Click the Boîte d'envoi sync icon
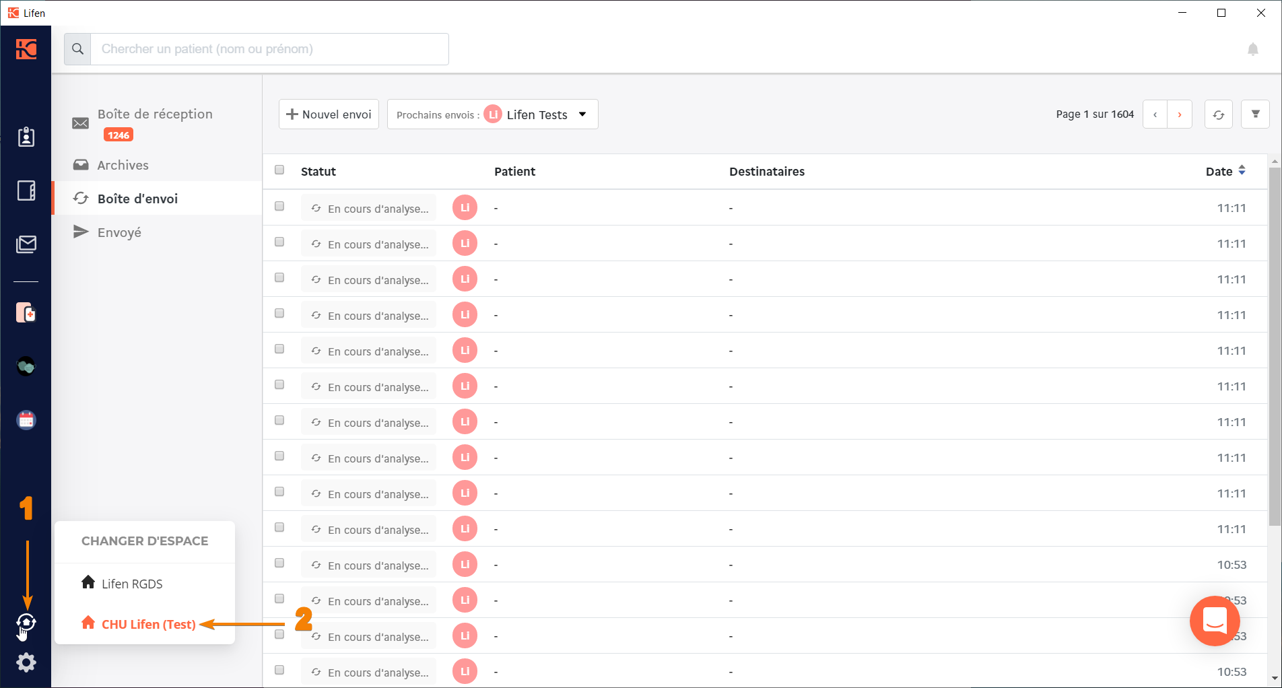The height and width of the screenshot is (688, 1282). (x=81, y=198)
